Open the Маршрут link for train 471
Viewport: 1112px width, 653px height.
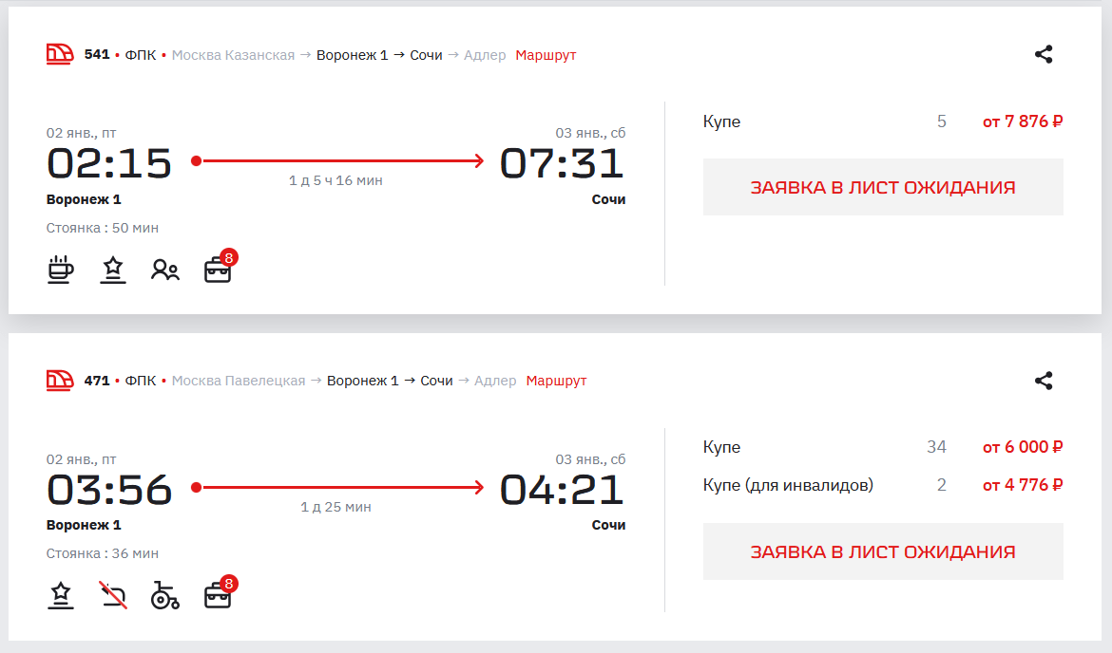pos(556,381)
